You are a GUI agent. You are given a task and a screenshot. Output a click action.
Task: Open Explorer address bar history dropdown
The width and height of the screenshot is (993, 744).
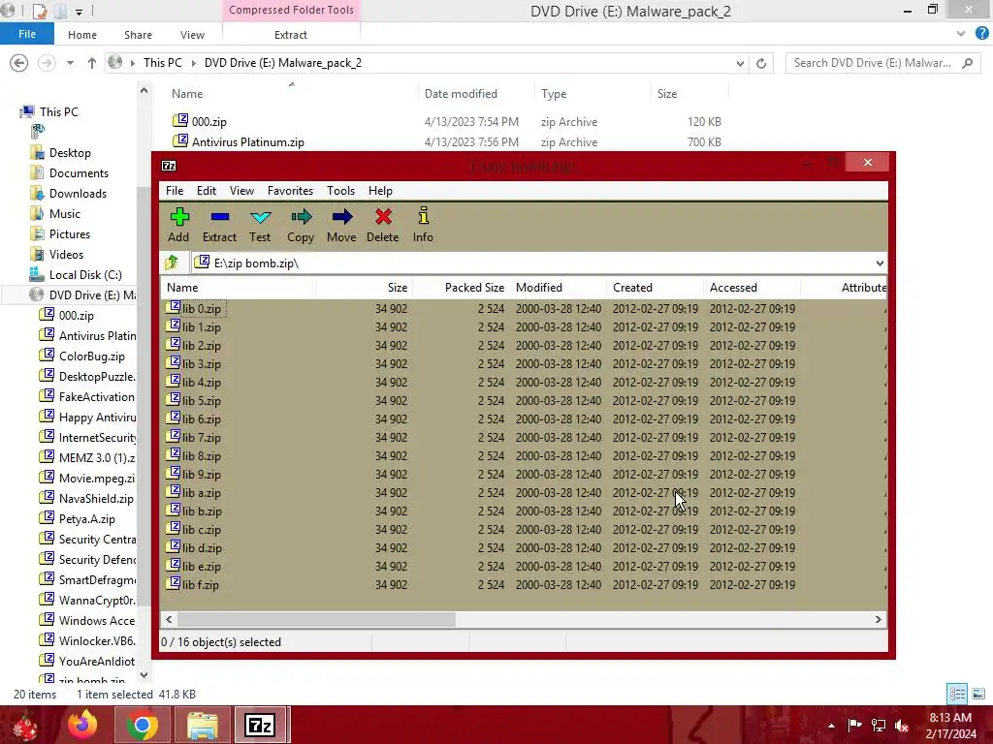point(740,63)
